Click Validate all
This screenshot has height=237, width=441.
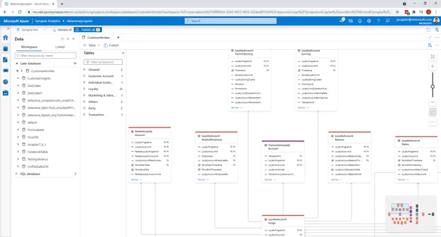[62, 30]
